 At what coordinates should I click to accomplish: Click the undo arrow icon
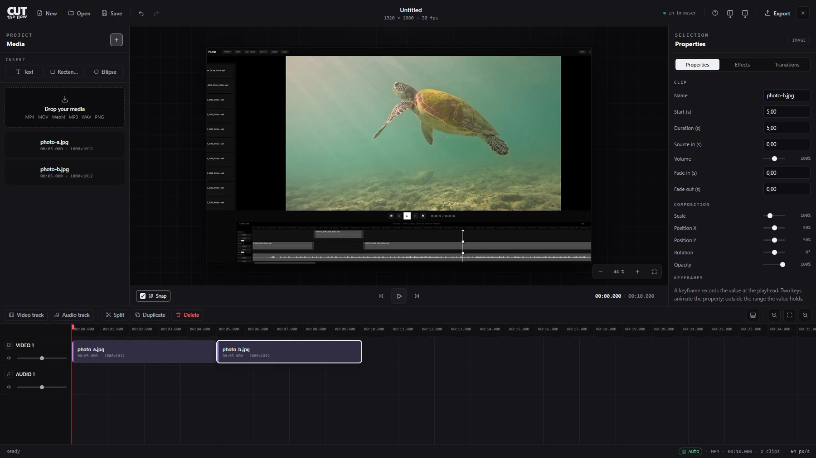[141, 14]
